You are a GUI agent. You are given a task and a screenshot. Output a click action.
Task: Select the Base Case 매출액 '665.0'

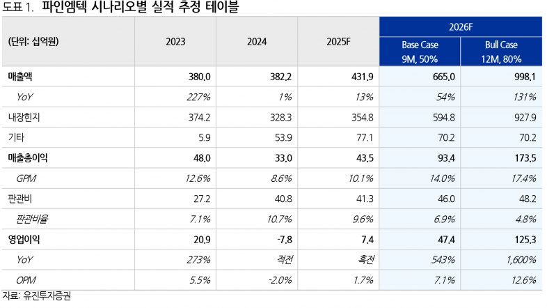tap(444, 77)
